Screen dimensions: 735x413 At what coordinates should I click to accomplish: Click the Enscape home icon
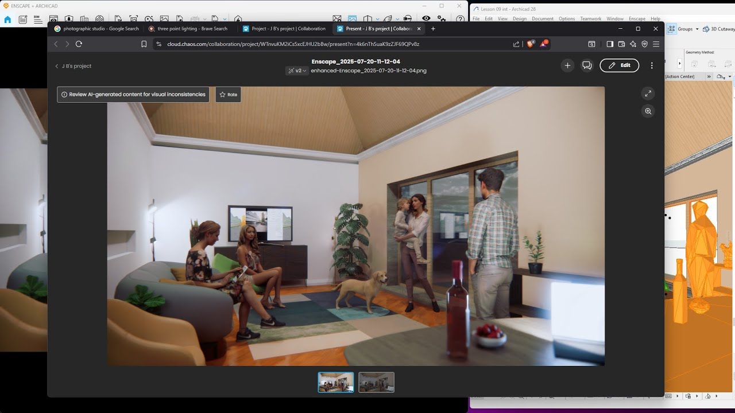coord(7,20)
